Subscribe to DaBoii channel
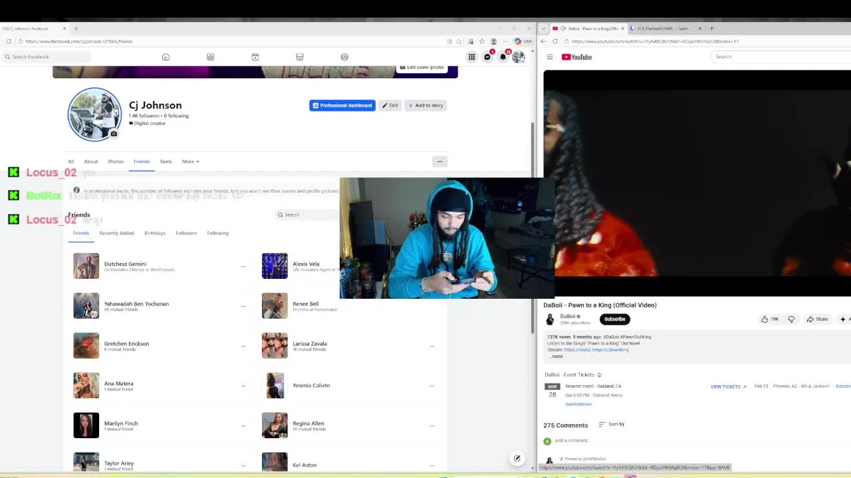Screen dimensions: 851x478 pos(614,319)
